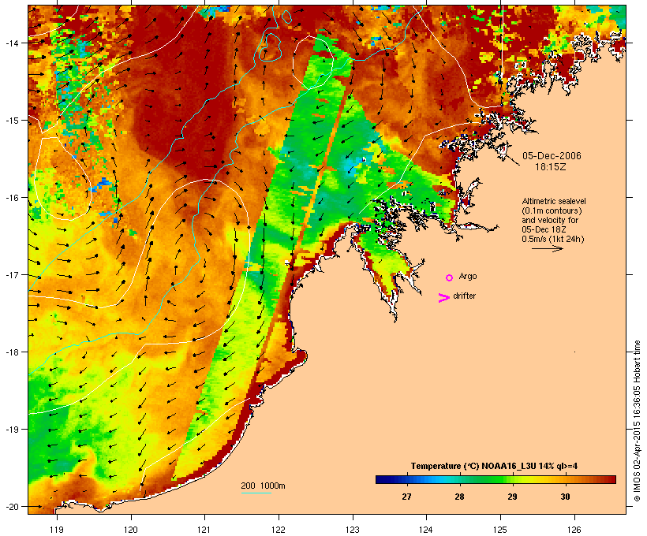Click the 0.5m/s velocity scale arrow
The width and height of the screenshot is (647, 536).
point(547,248)
